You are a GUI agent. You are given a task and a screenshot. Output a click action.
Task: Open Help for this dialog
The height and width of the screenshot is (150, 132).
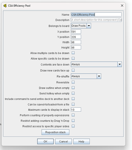81,141
